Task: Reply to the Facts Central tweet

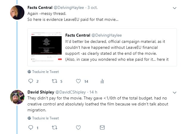Action: 31,81
